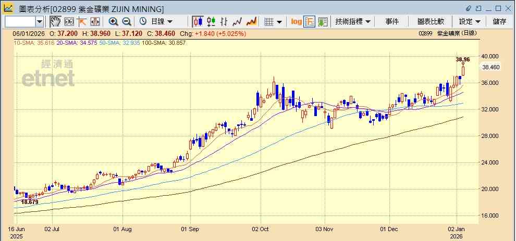The image size is (516, 241).
Task: Click the 02 Jan 2026 date axis label
Action: click(457, 233)
